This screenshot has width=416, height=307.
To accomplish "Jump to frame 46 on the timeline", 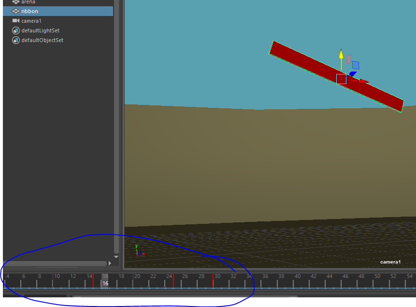I will tap(345, 276).
